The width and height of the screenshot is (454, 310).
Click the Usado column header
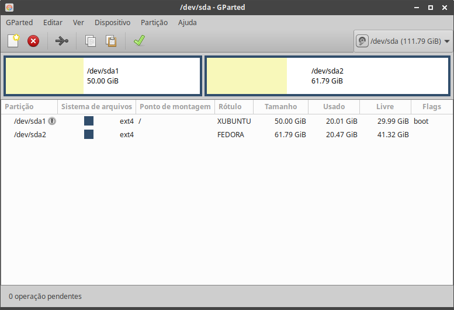[334, 107]
